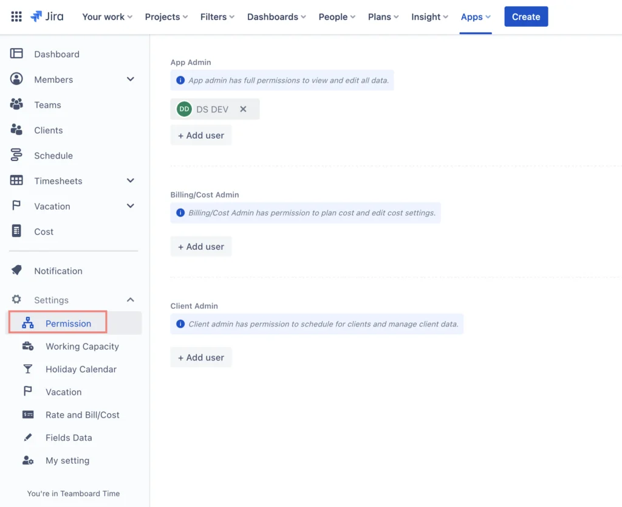Click the flag icon of Vacation under Settings
Viewport: 622px width, 507px height.
click(x=28, y=391)
